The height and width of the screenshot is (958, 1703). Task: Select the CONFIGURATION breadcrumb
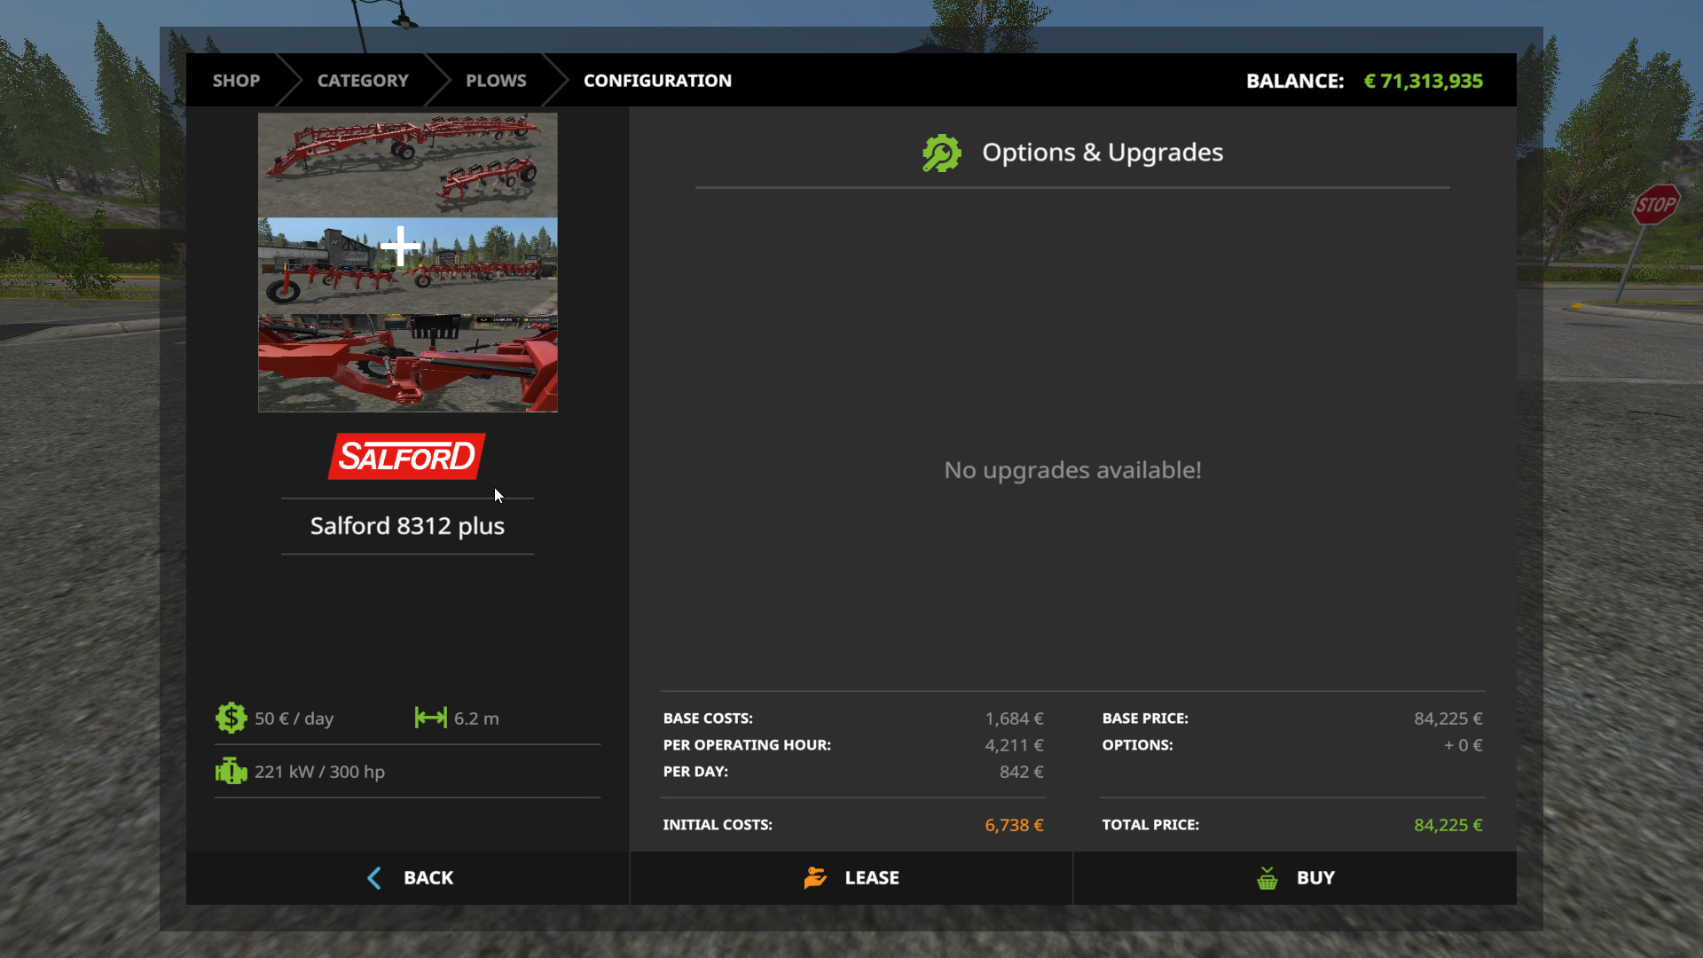(x=657, y=81)
